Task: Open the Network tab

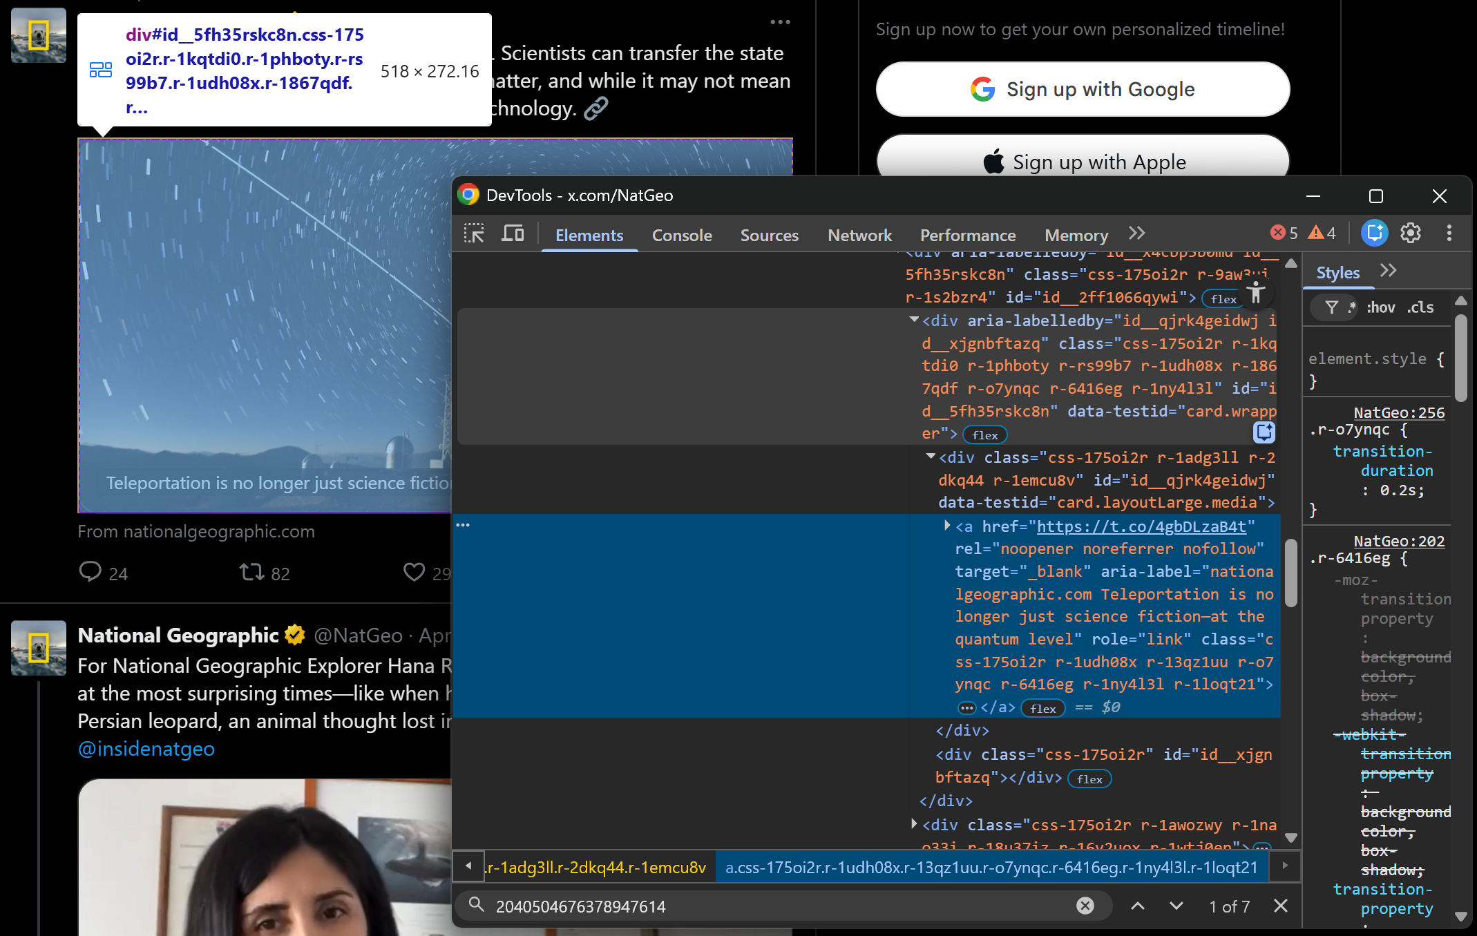Action: [x=860, y=235]
